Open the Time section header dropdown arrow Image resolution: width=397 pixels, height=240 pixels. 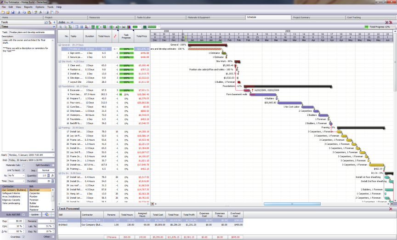(x=54, y=27)
